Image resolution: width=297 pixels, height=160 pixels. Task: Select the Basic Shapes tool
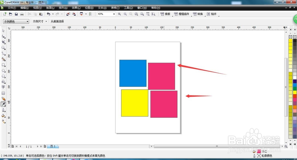tap(3, 82)
